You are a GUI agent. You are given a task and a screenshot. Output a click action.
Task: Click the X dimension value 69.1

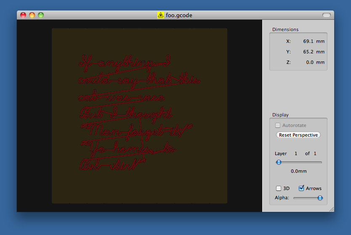click(308, 41)
